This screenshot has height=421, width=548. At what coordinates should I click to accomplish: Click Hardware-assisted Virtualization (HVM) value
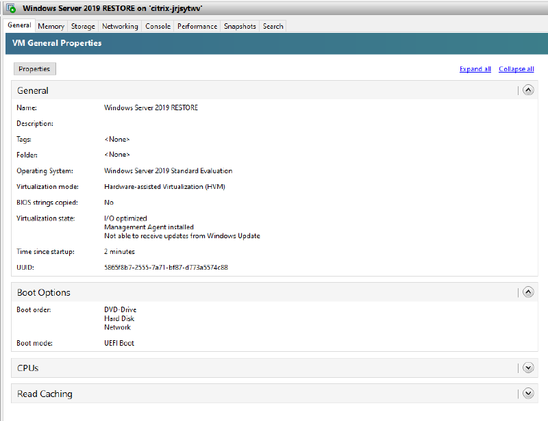pos(164,187)
